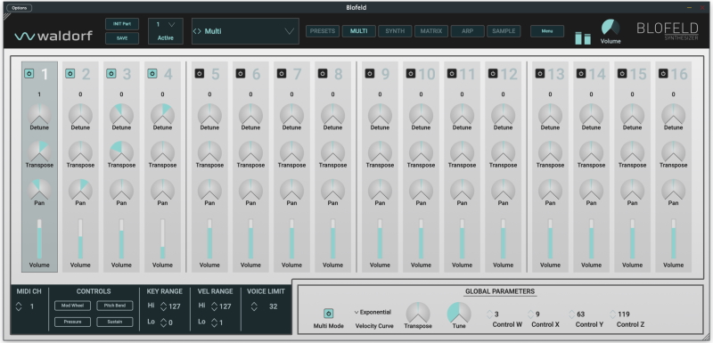The height and width of the screenshot is (343, 713).
Task: Switch to the SAMPLE tab
Action: 504,31
